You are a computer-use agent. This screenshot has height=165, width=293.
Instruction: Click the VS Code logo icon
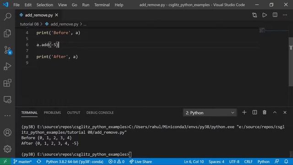pos(5,5)
